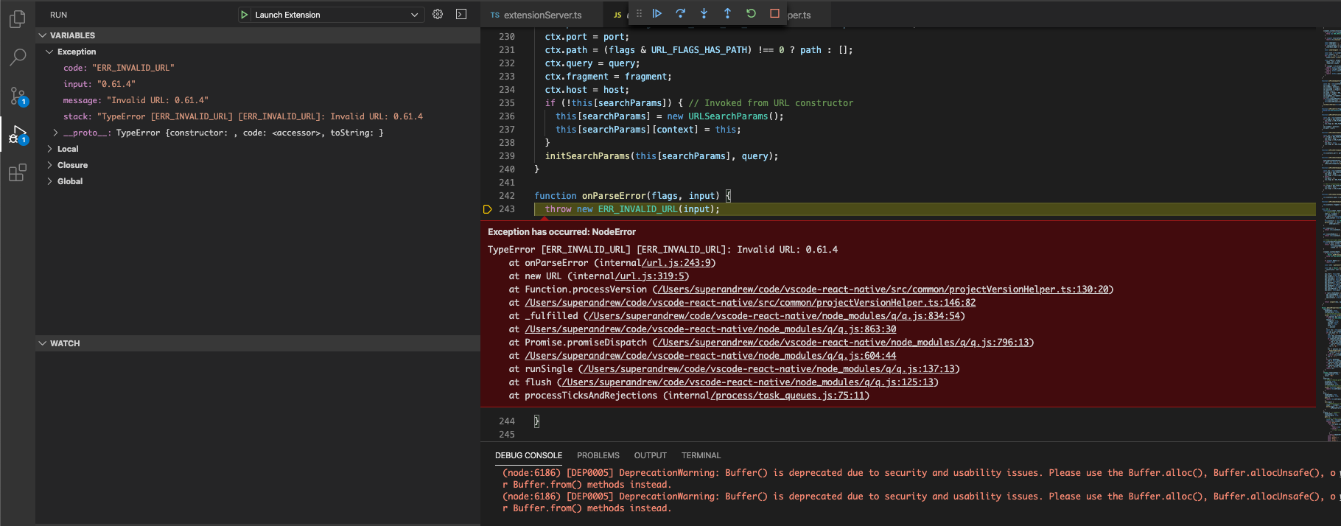Open the Source Control view

(x=18, y=96)
